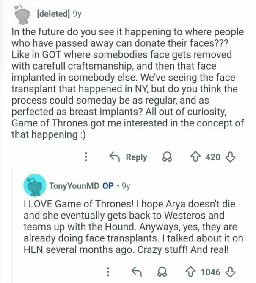Screen dimensions: 256x283
Task: Click the [deleted] username label
Action: point(53,12)
